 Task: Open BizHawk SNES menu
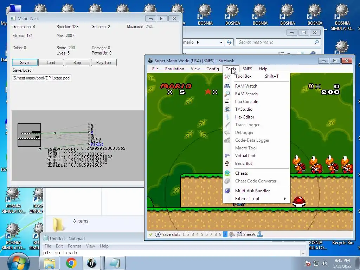[247, 69]
